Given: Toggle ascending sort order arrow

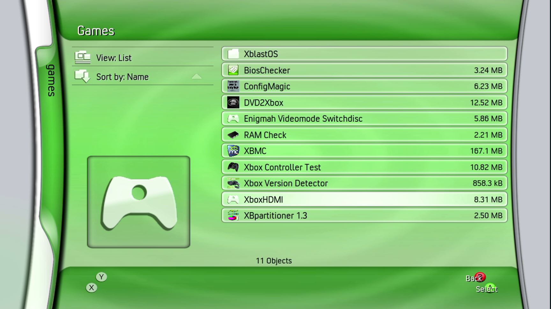Looking at the screenshot, I should click(x=197, y=76).
